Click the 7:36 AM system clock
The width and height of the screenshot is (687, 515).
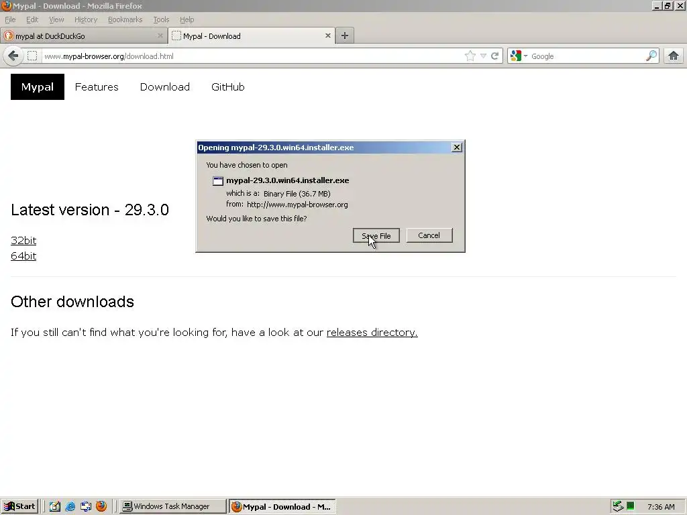(x=661, y=507)
